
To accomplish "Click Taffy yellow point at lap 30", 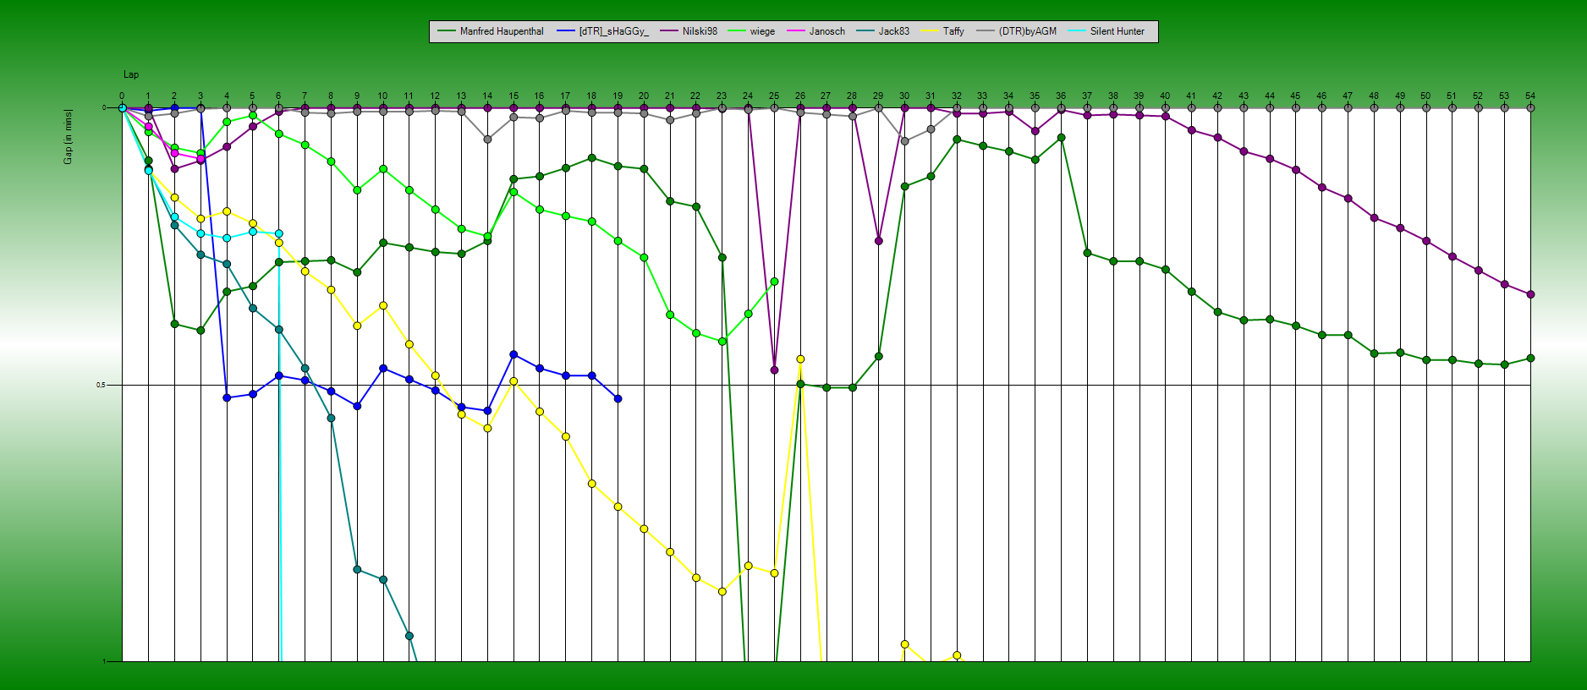I will pyautogui.click(x=904, y=644).
